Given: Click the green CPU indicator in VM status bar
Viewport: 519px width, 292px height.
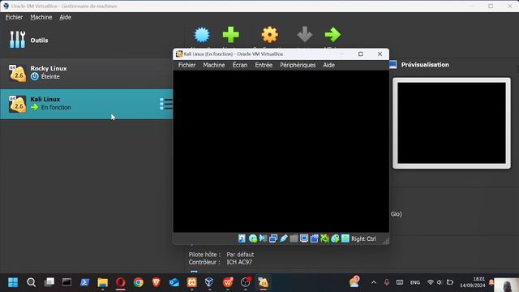Looking at the screenshot, I should tap(324, 238).
